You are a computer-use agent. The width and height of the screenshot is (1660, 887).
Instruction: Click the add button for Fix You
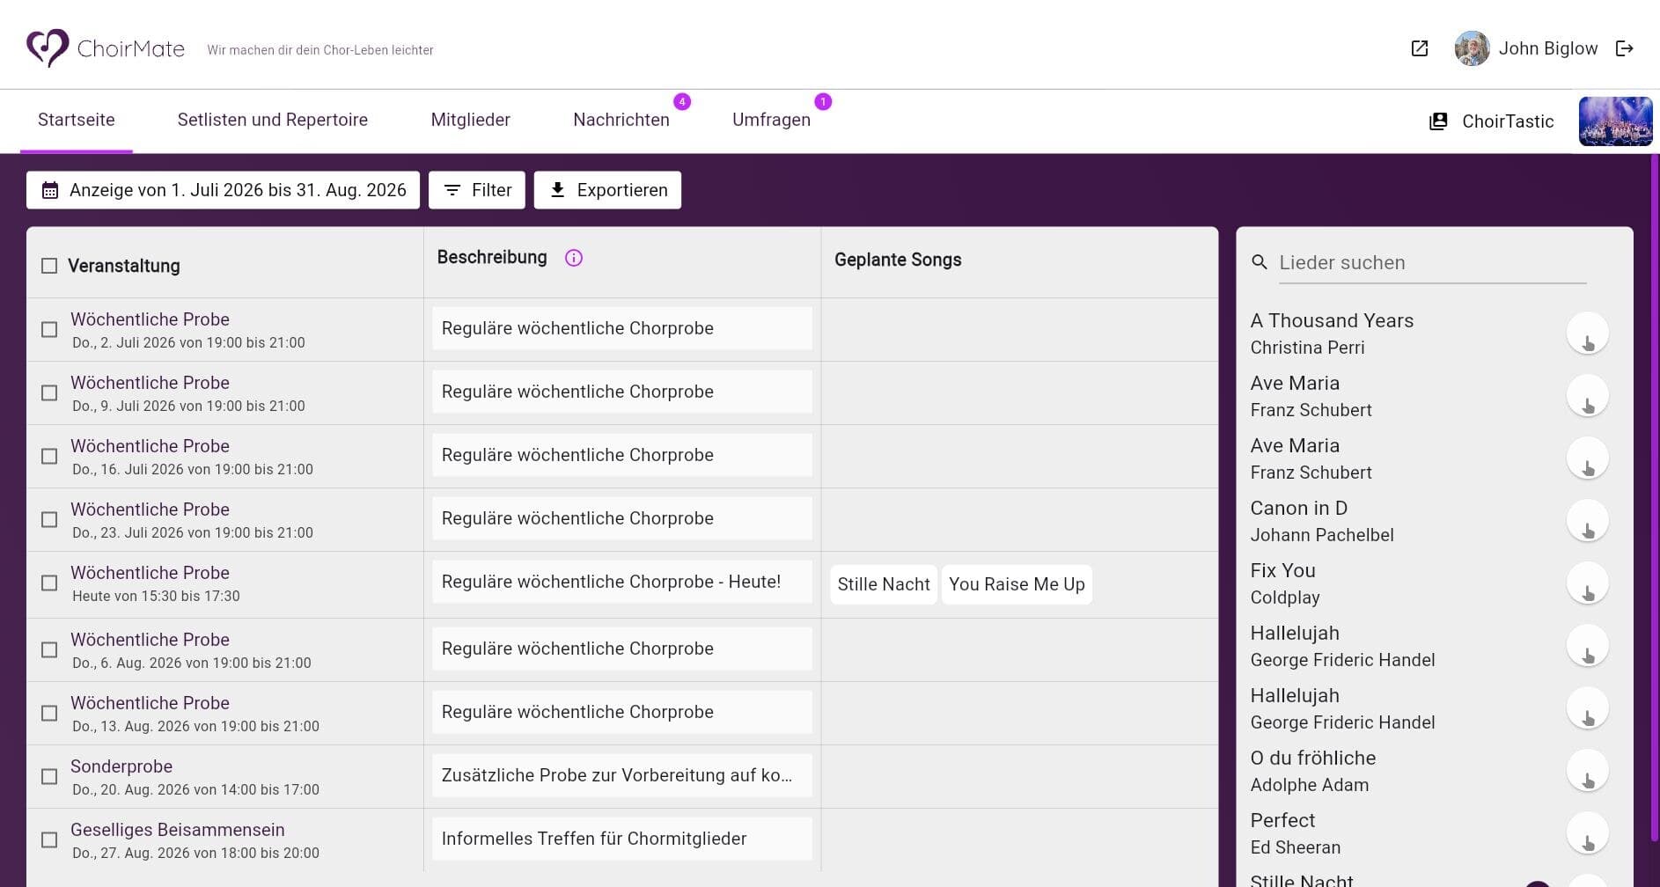point(1588,583)
